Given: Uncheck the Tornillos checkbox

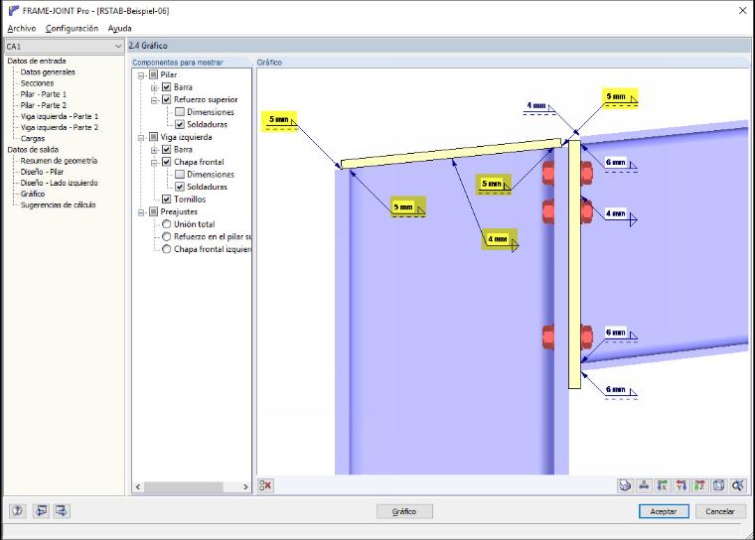Looking at the screenshot, I should tap(167, 200).
